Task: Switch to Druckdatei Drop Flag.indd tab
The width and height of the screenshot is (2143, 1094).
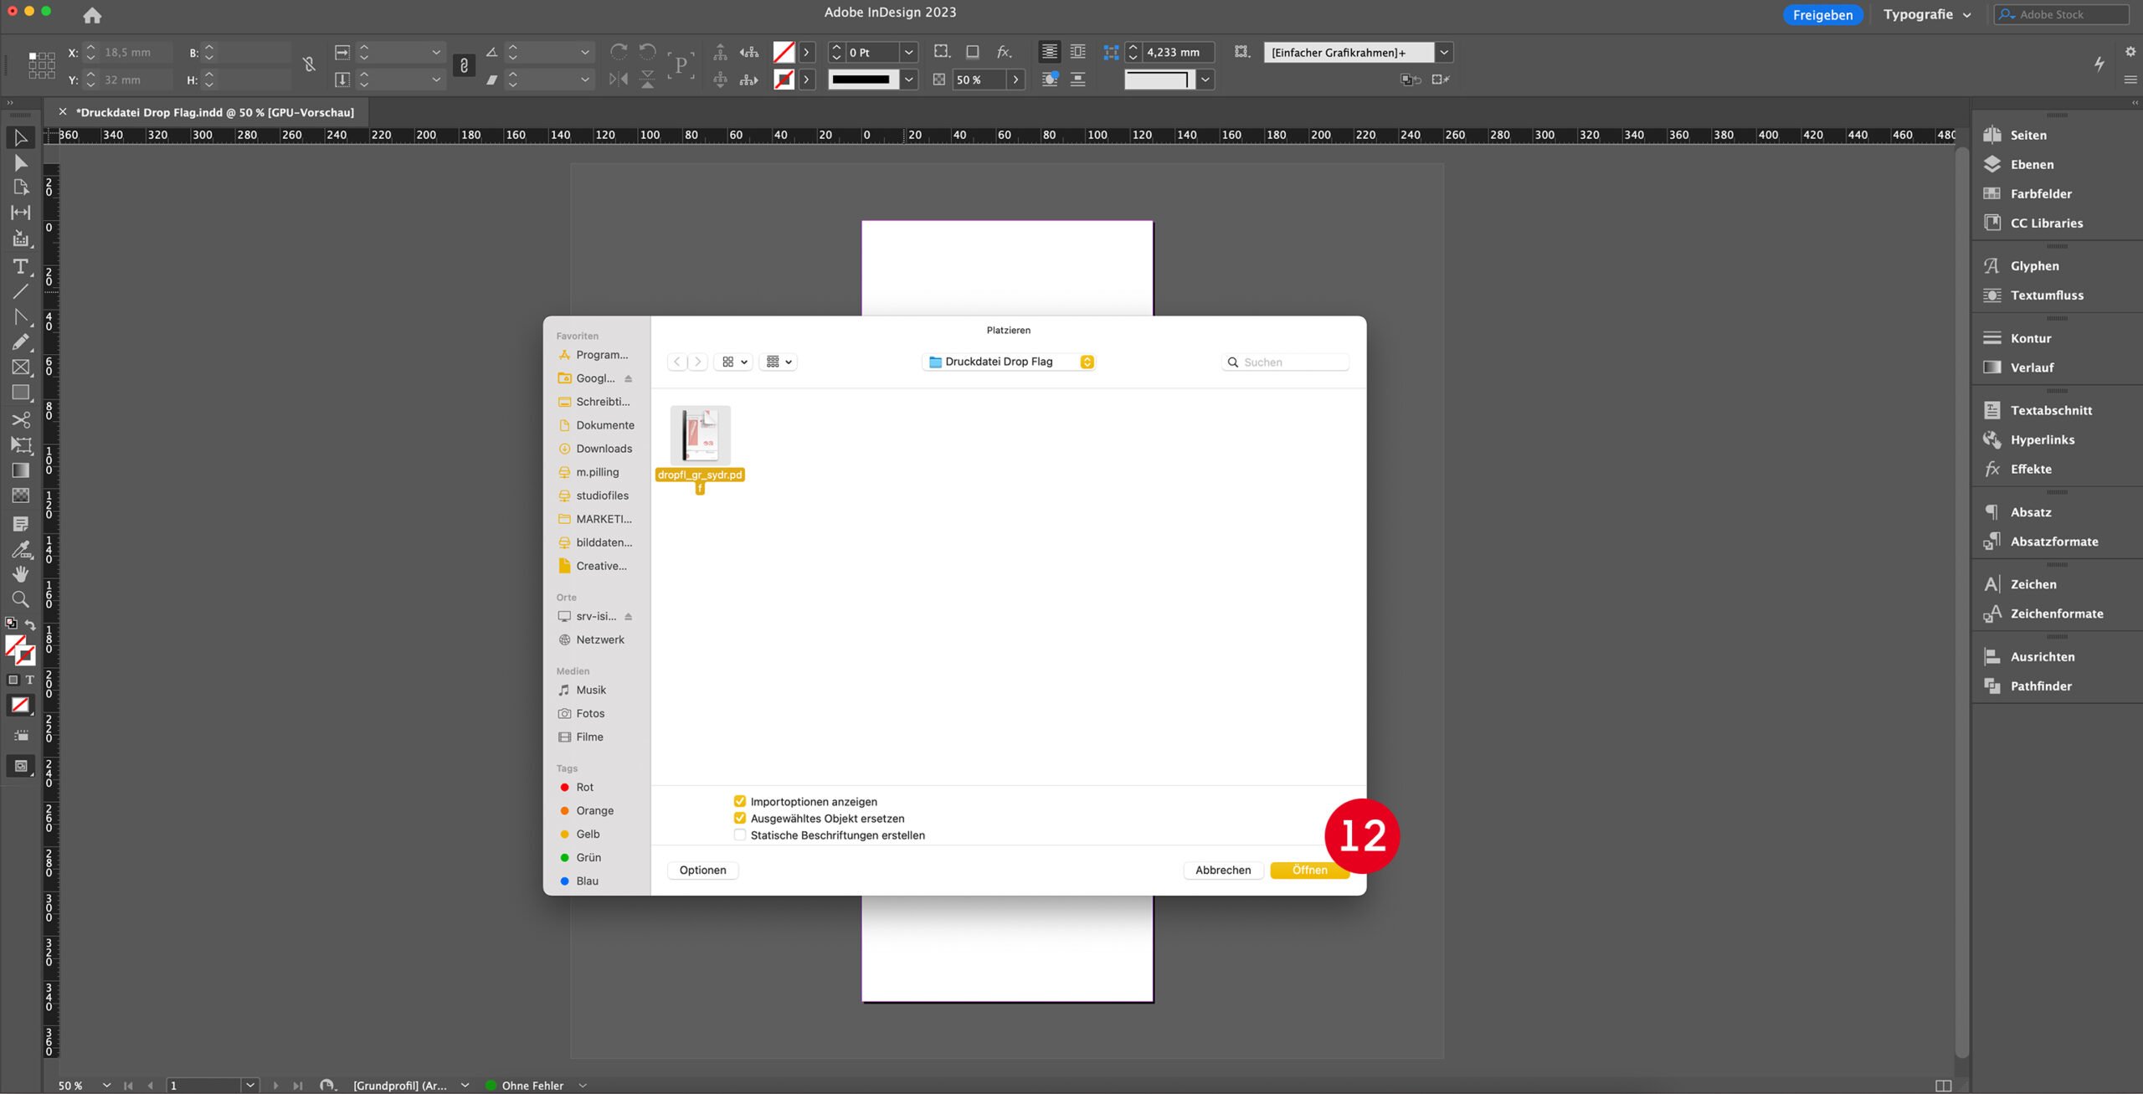Action: [214, 112]
